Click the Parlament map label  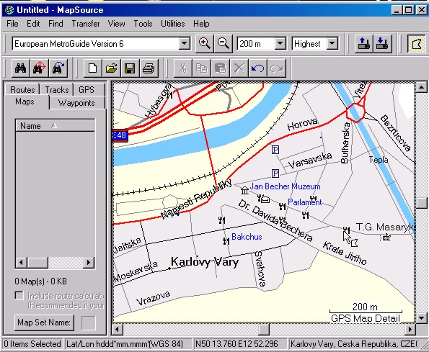(305, 202)
